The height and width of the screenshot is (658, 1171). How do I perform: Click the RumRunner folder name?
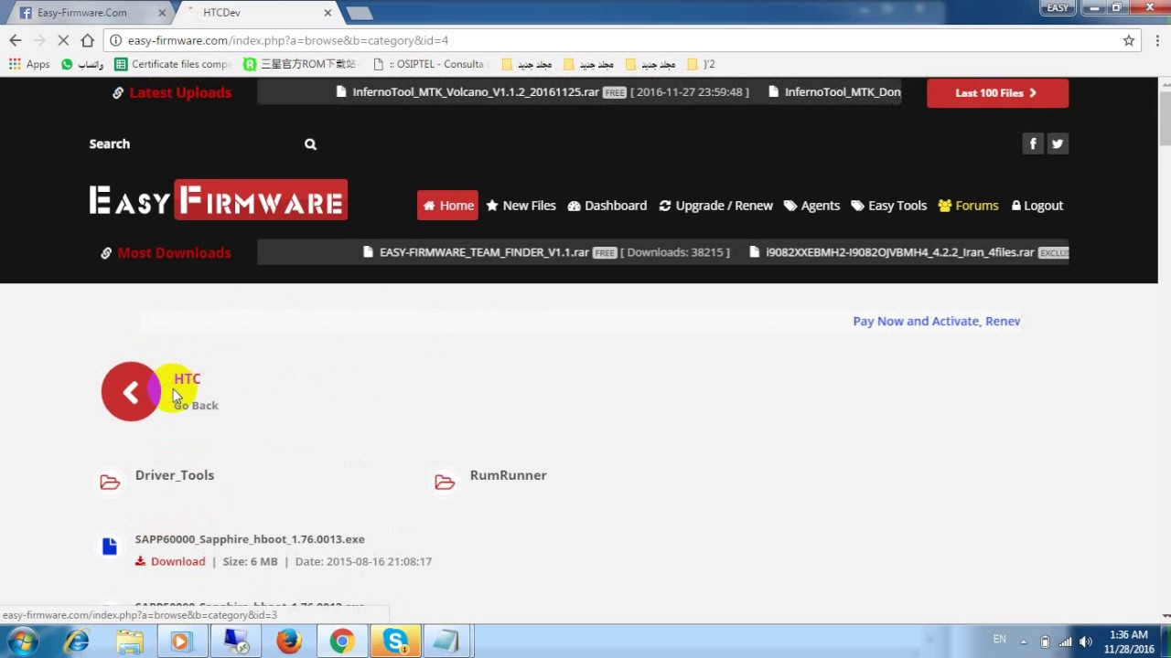coord(508,475)
